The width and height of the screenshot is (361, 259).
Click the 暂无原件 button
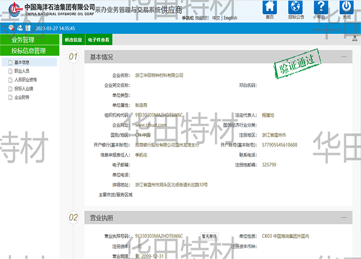[x=209, y=236]
